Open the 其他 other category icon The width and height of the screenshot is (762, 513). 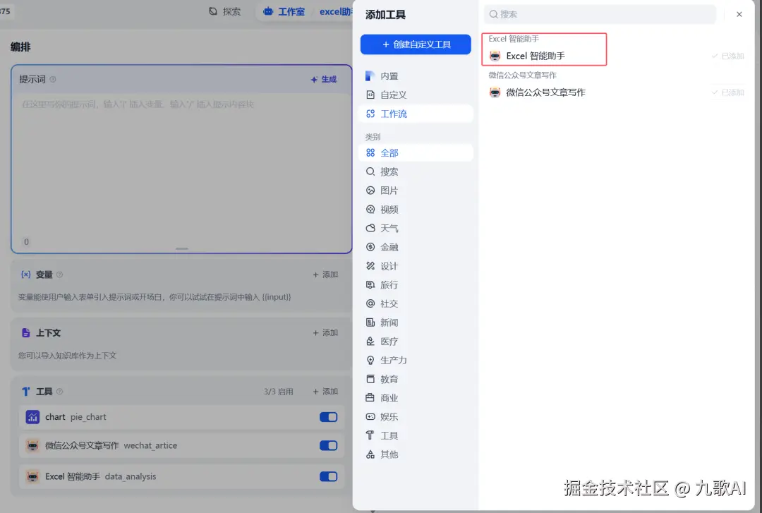pyautogui.click(x=370, y=454)
